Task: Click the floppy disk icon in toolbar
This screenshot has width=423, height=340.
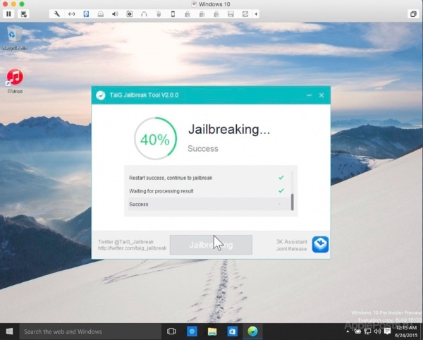Action: pyautogui.click(x=231, y=14)
